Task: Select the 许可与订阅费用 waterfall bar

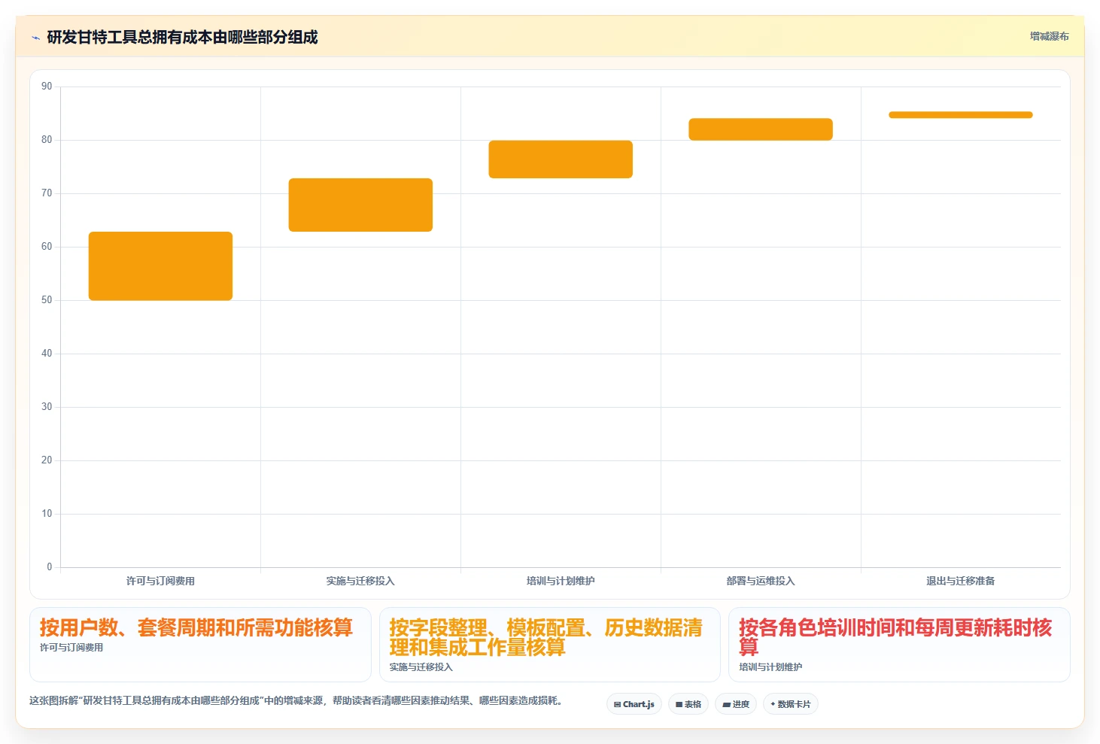Action: click(x=160, y=266)
